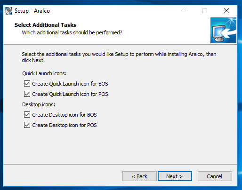Image resolution: width=242 pixels, height=190 pixels.
Task: Disable Create Desktop icon for BOS
Action: click(x=27, y=115)
